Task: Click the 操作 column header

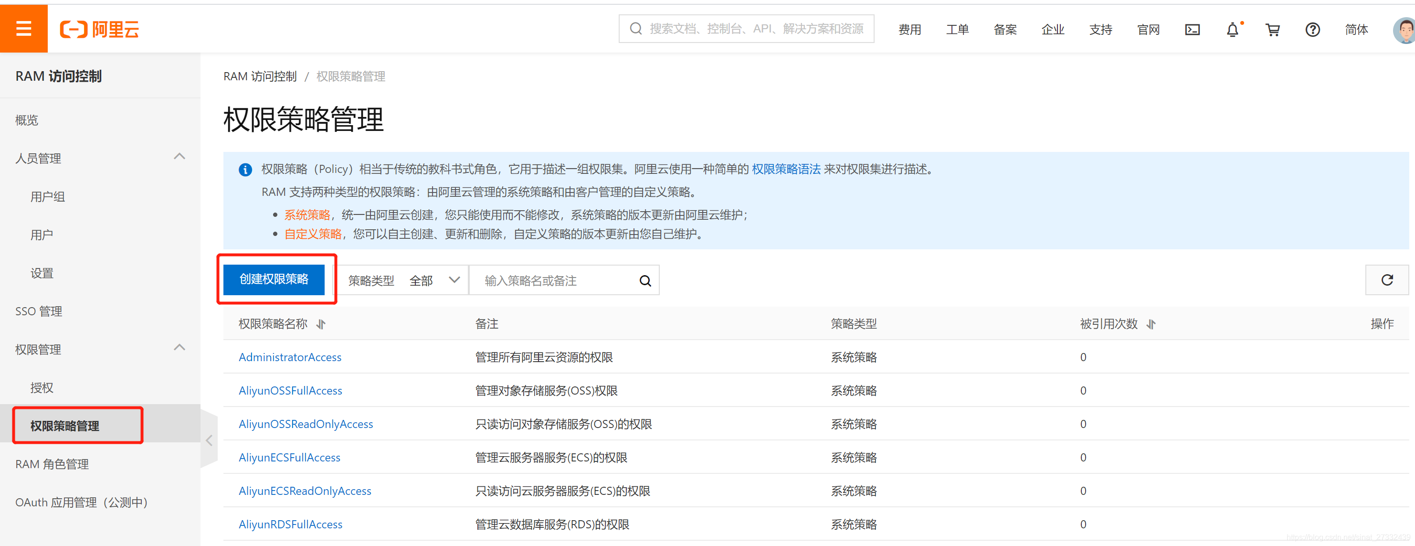Action: click(x=1382, y=324)
